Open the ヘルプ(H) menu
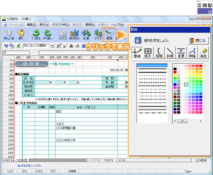 tap(117, 24)
